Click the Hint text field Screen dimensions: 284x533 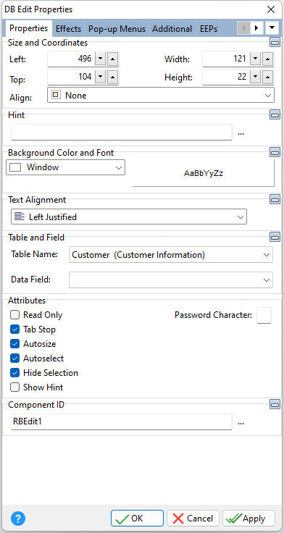tap(122, 133)
